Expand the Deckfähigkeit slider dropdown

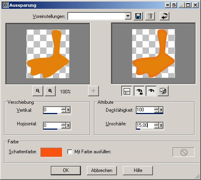[x=161, y=110]
